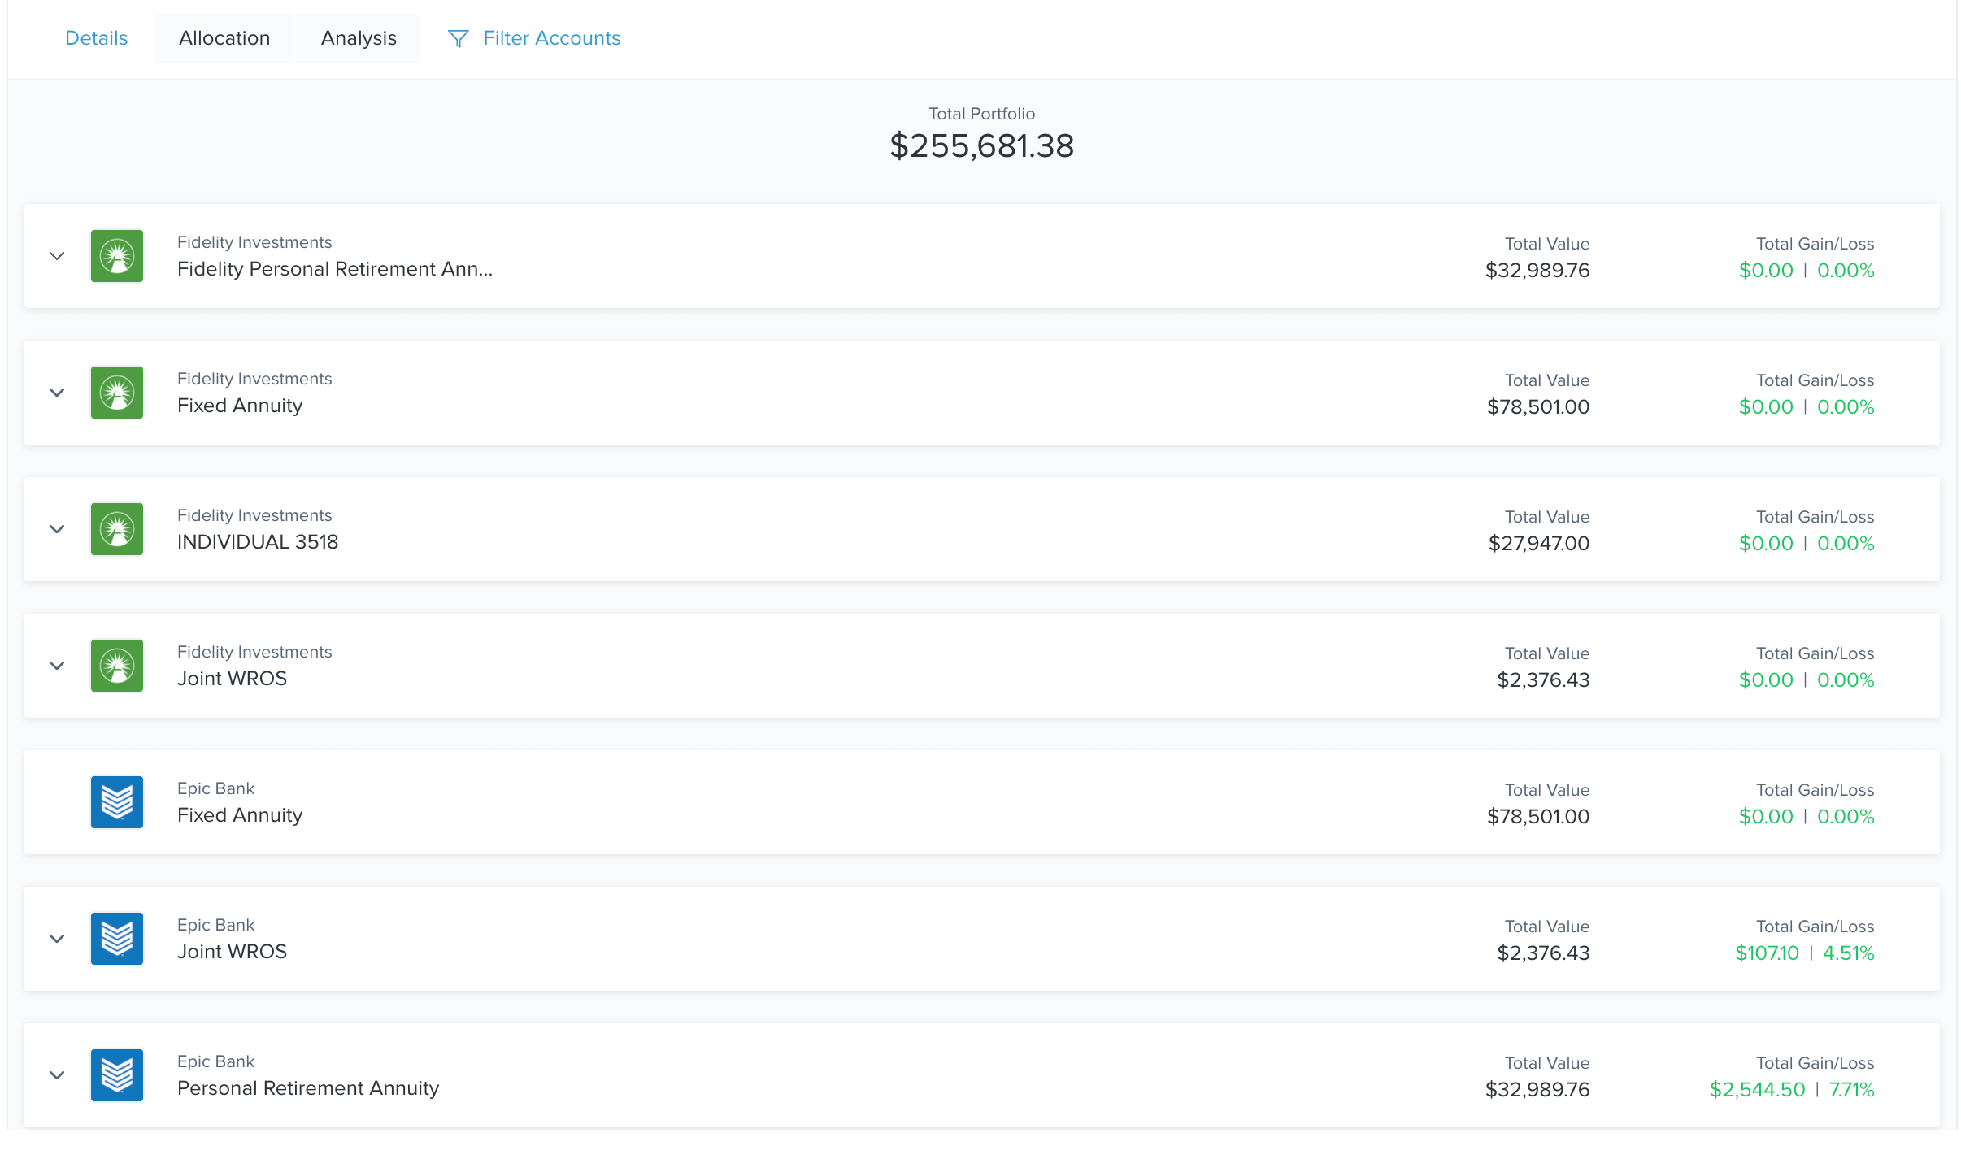1961x1159 pixels.
Task: Open the Analysis tab
Action: [x=359, y=38]
